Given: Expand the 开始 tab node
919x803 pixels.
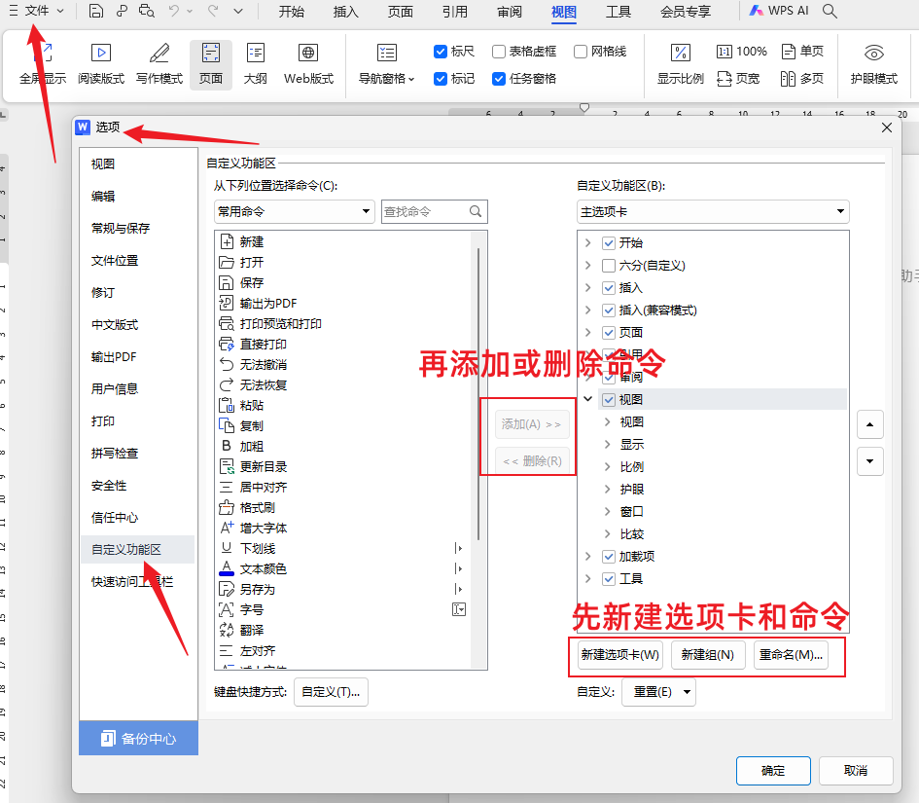Looking at the screenshot, I should coord(587,242).
